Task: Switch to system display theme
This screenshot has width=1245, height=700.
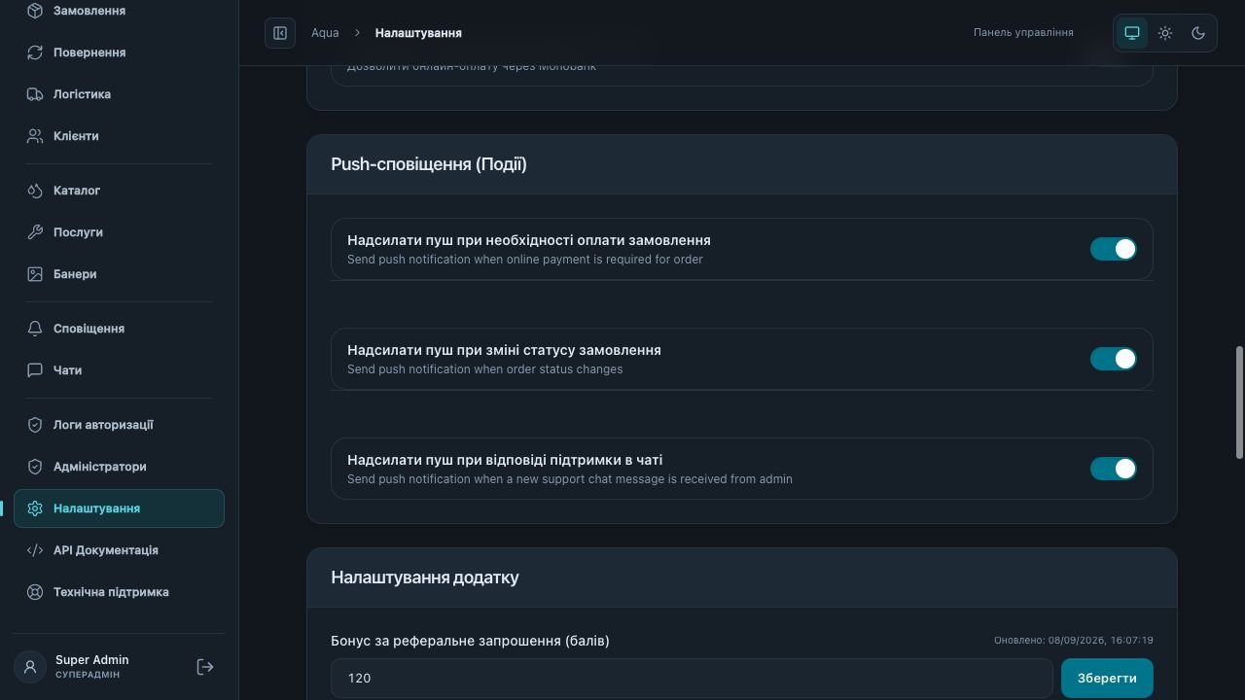Action: point(1132,33)
